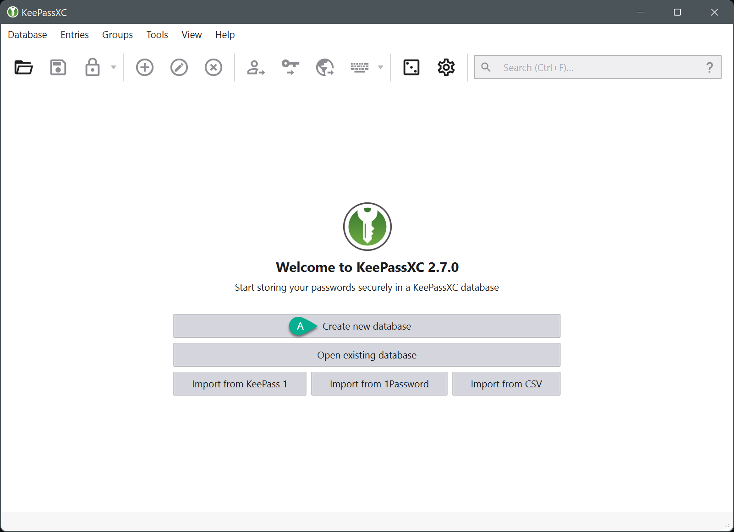Image resolution: width=734 pixels, height=532 pixels.
Task: Click Create new database button
Action: (x=367, y=326)
